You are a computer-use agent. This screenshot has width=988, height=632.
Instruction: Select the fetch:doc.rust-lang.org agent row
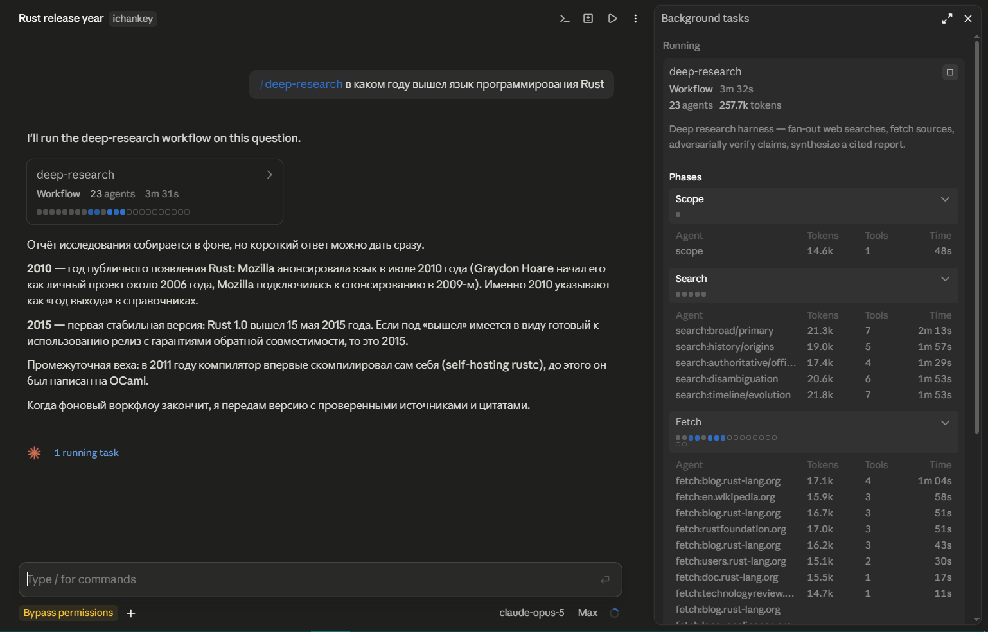[x=813, y=577]
